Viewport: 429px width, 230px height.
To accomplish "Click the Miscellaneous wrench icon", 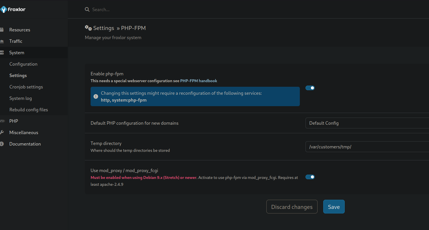I will pyautogui.click(x=2, y=132).
